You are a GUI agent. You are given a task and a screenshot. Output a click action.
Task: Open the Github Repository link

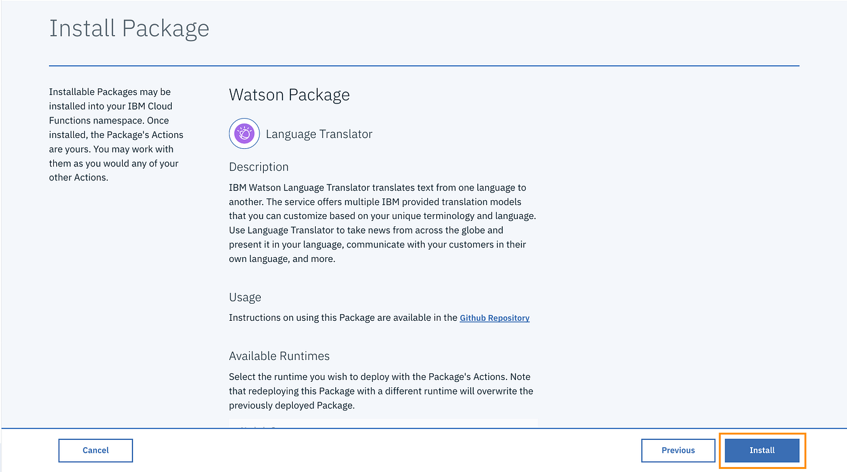coord(494,318)
